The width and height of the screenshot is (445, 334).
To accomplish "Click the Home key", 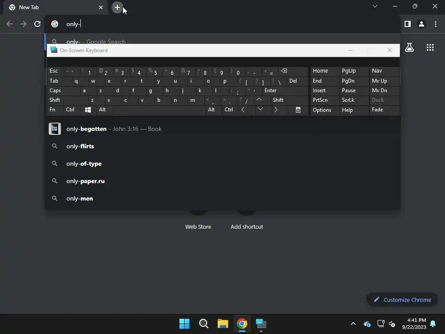I will [x=325, y=71].
